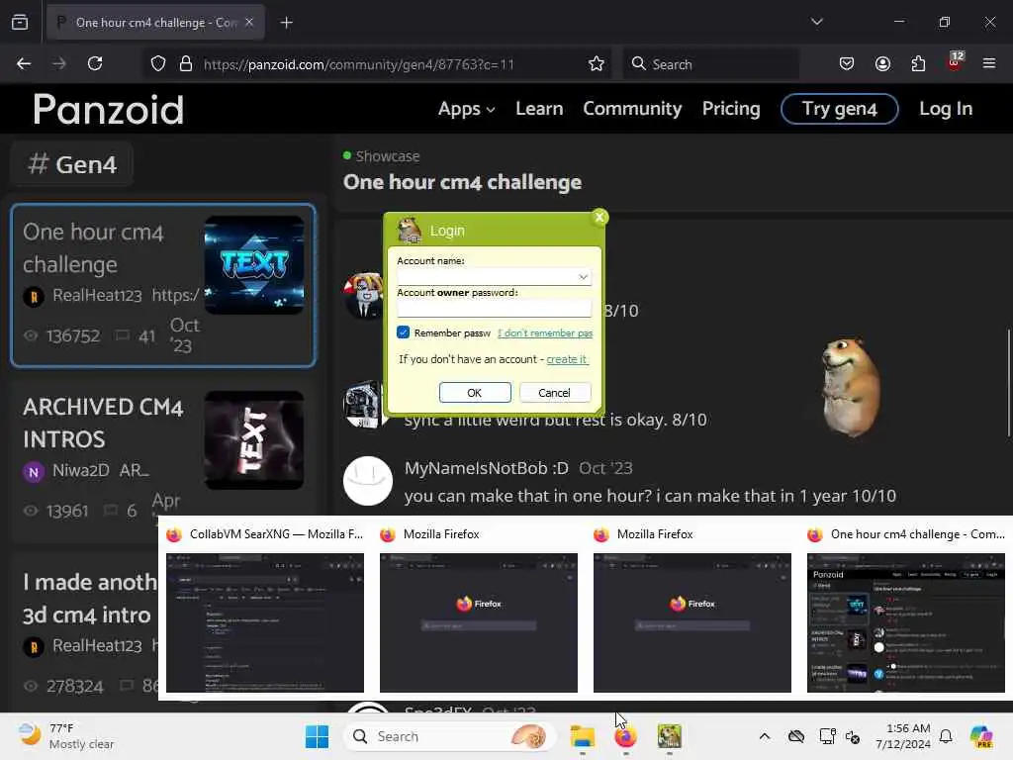
Task: Click Firefox icon in the taskbar
Action: tap(625, 736)
